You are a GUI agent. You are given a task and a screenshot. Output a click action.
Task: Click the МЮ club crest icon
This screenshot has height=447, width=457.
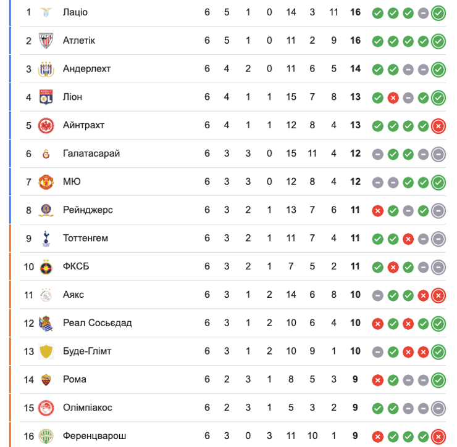(x=46, y=182)
